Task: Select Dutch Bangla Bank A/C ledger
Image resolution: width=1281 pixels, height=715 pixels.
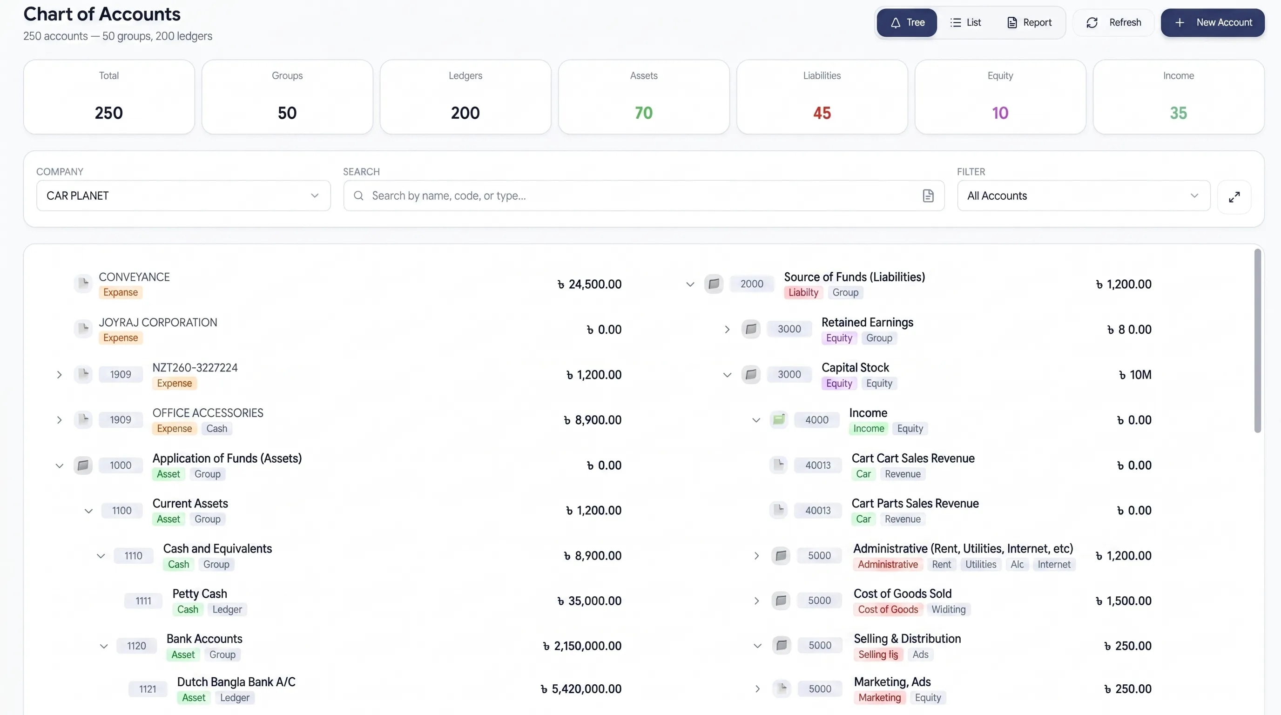Action: click(236, 681)
